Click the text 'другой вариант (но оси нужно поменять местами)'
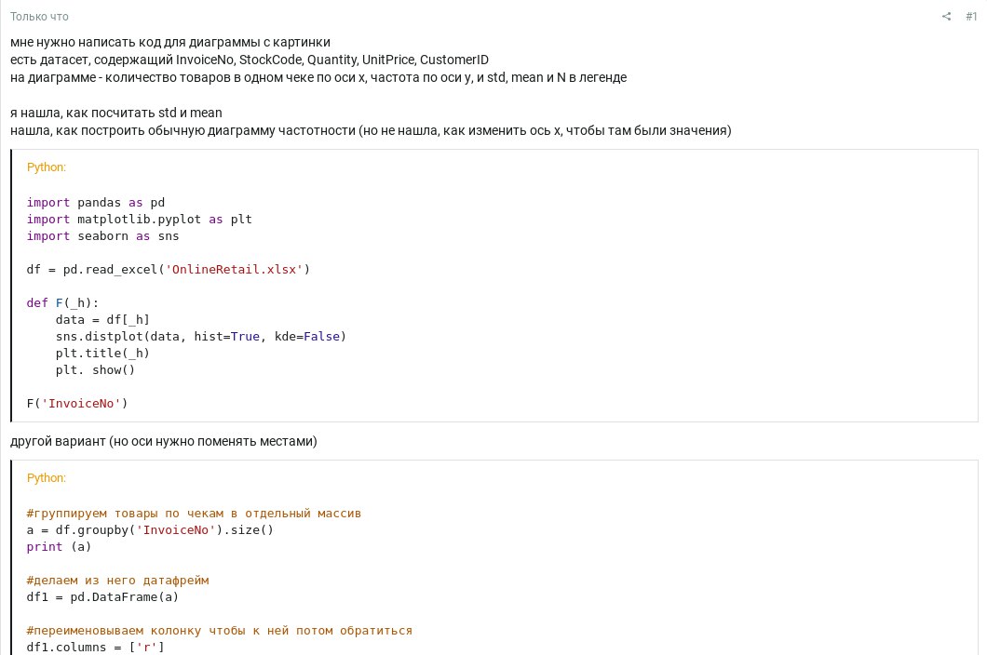Screen dimensions: 987x655 point(164,441)
